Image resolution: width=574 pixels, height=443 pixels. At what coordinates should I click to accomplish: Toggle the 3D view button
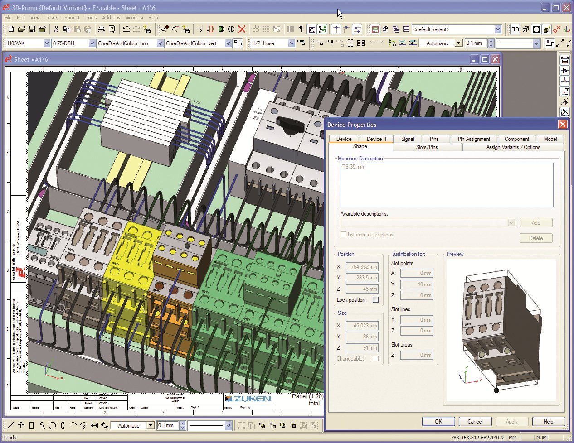click(515, 29)
